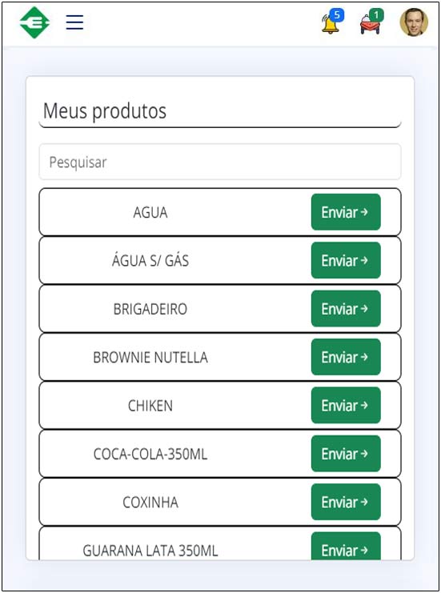441x593 pixels.
Task: Click the Pesquisar search field
Action: tap(220, 162)
